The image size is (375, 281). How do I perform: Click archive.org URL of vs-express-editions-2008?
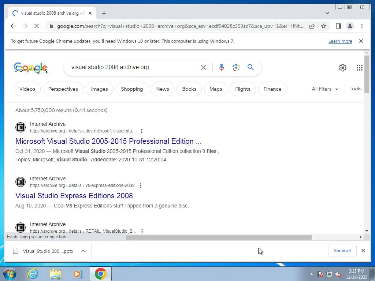[82, 186]
